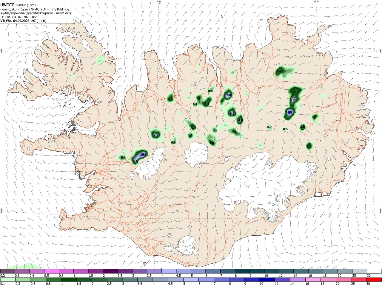The width and height of the screenshot is (382, 286).
Task: Click the IT: Fös. 04. 07. 2025 18Z line
Action: (19, 17)
